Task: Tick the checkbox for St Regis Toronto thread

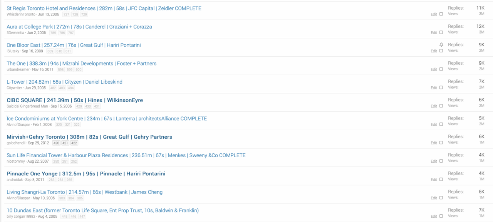Action: (441, 14)
